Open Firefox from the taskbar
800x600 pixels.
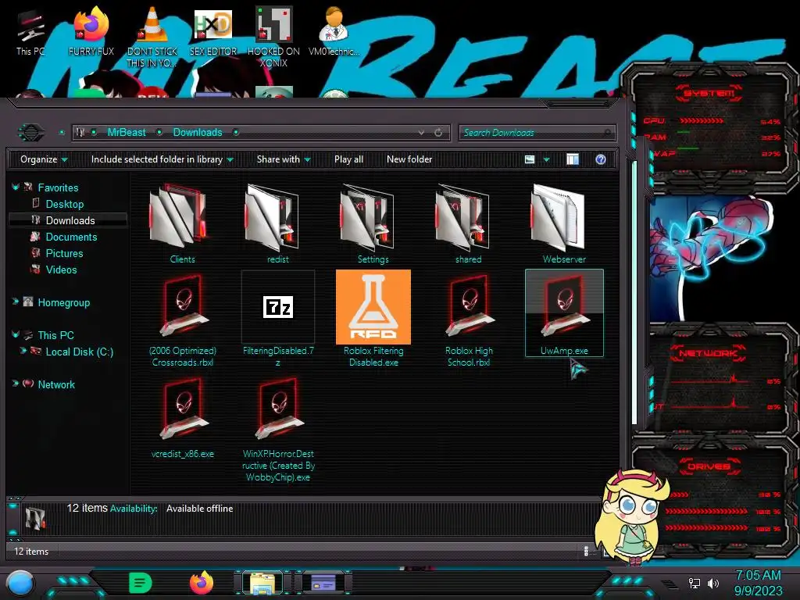[201, 583]
